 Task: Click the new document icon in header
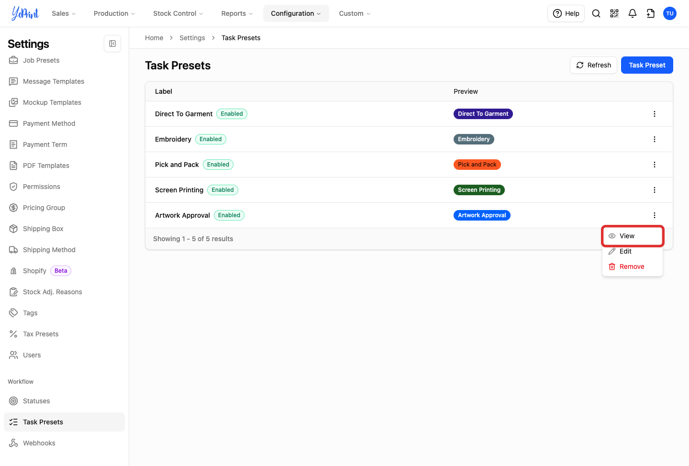651,13
